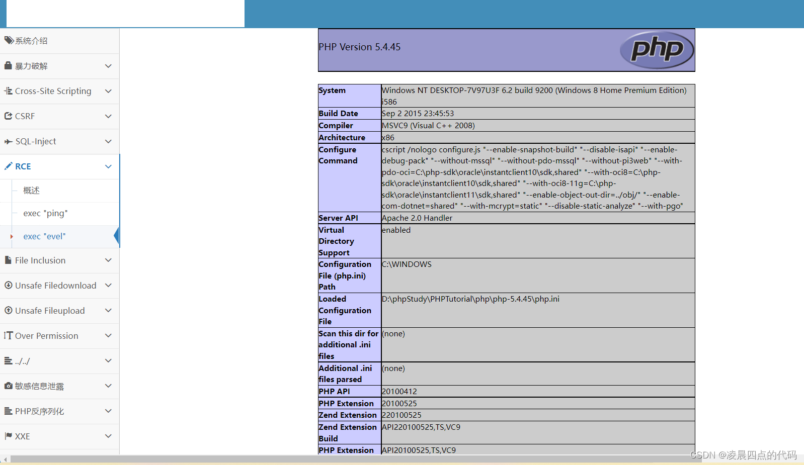Click the PHP API value 20100412

pyautogui.click(x=399, y=391)
